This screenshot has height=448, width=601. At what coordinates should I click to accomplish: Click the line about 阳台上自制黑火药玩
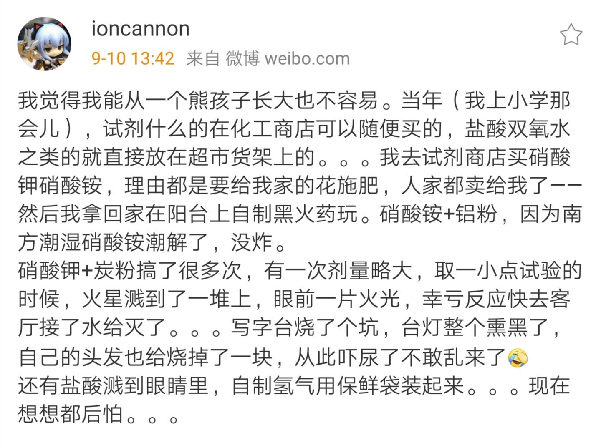(300, 214)
